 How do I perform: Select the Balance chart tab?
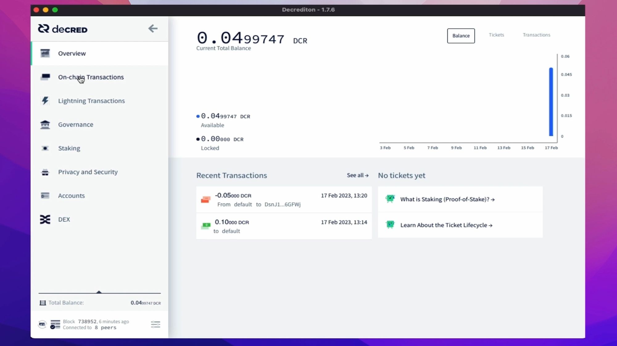coord(461,36)
